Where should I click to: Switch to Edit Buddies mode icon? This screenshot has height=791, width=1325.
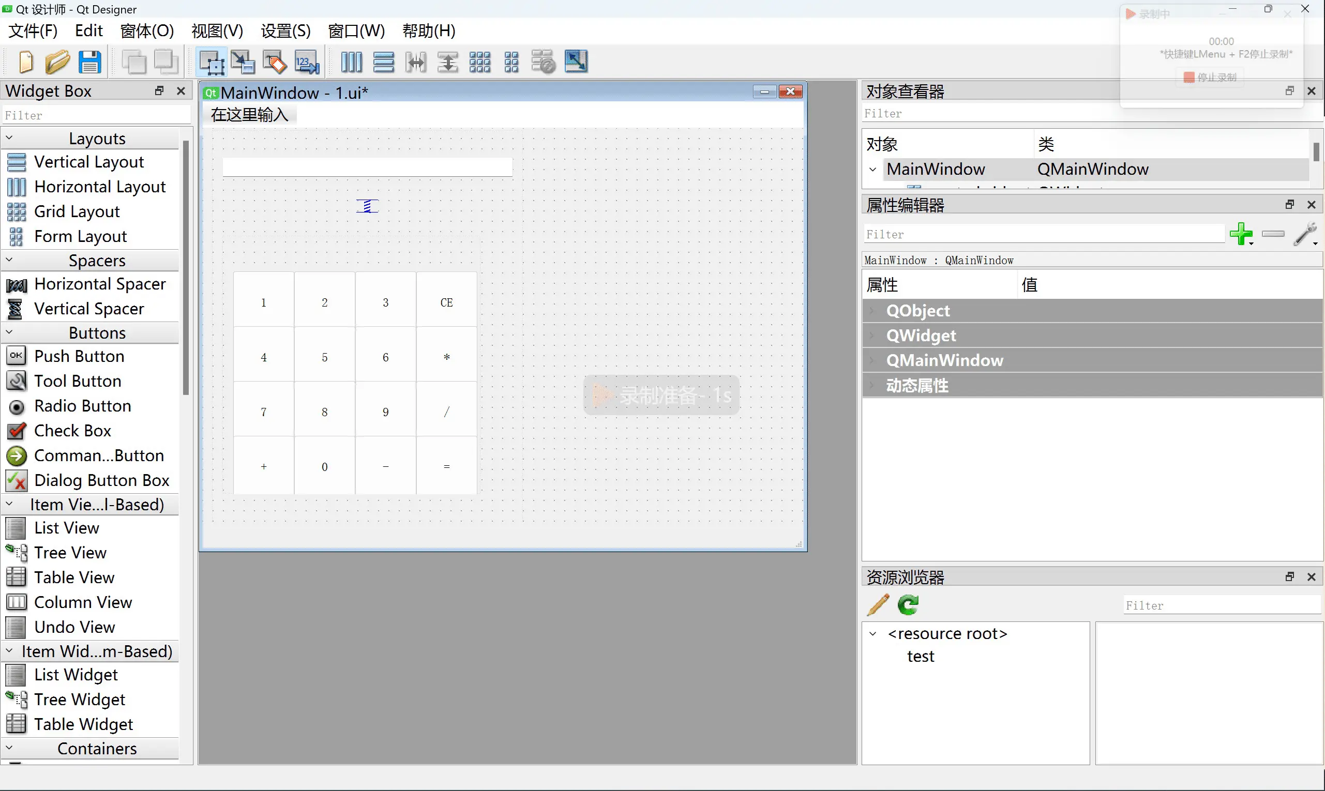(275, 62)
